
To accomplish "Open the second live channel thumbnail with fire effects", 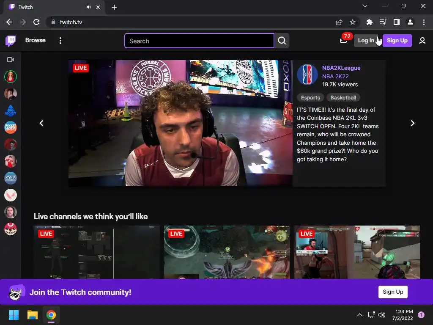I will click(227, 252).
